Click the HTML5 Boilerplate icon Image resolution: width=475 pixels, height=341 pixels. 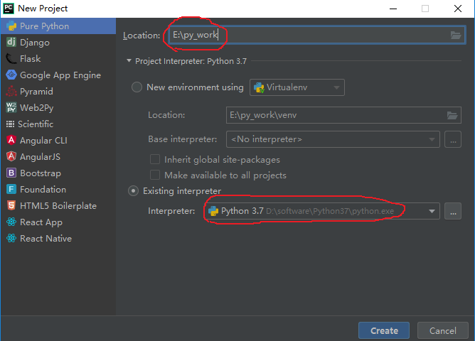(x=11, y=205)
